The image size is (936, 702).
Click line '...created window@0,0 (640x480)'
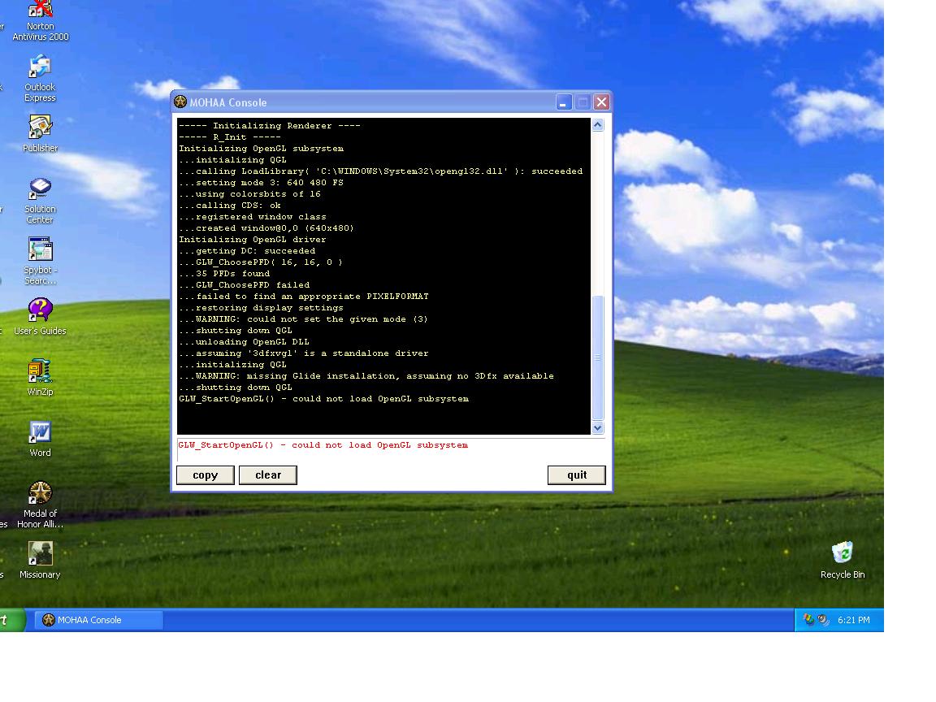[x=266, y=228]
